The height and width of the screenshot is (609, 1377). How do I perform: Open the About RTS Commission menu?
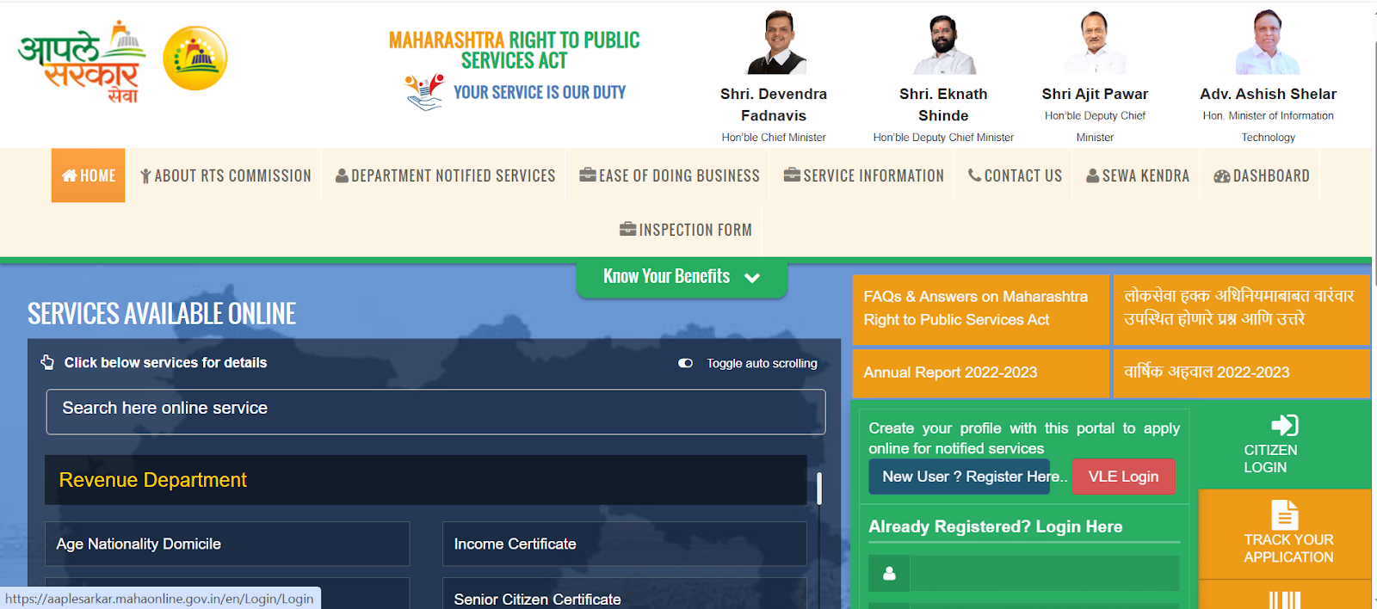pos(225,175)
